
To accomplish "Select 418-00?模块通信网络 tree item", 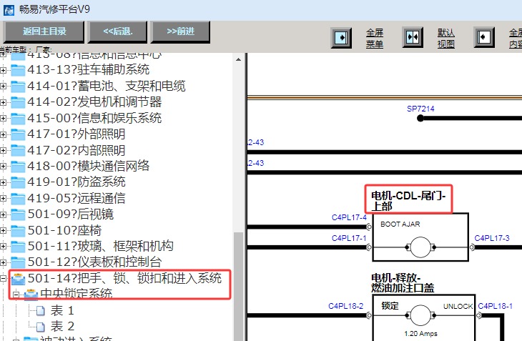I will 89,167.
